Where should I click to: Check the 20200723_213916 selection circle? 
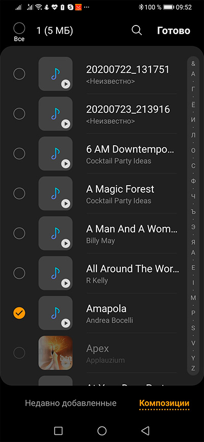click(19, 114)
